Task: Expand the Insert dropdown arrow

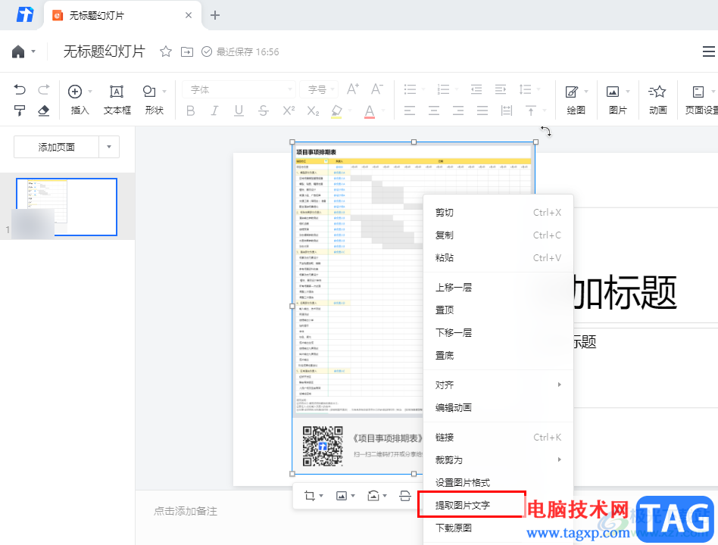Action: coord(89,92)
